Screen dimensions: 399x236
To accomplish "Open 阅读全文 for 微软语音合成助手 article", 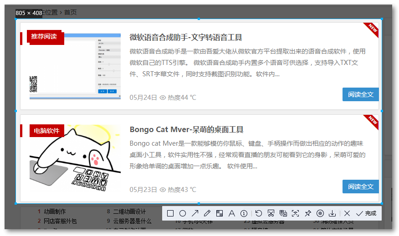I will coord(361,94).
